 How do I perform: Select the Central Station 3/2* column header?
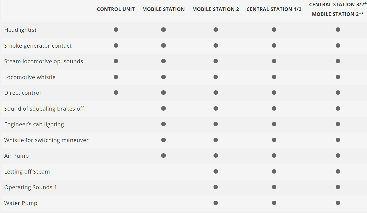[338, 5]
